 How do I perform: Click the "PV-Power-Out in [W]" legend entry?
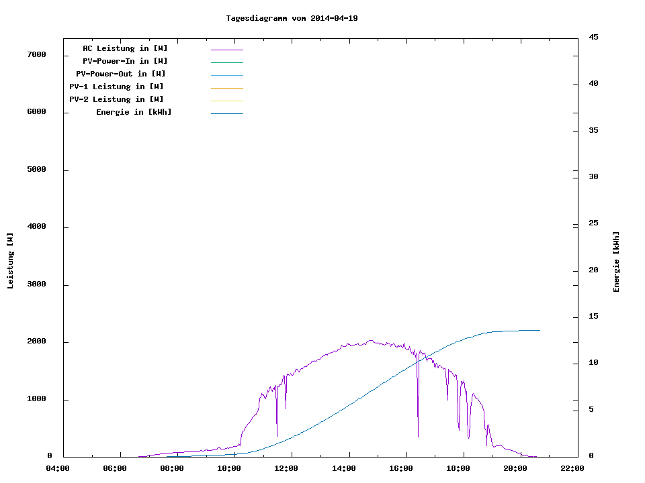click(121, 74)
